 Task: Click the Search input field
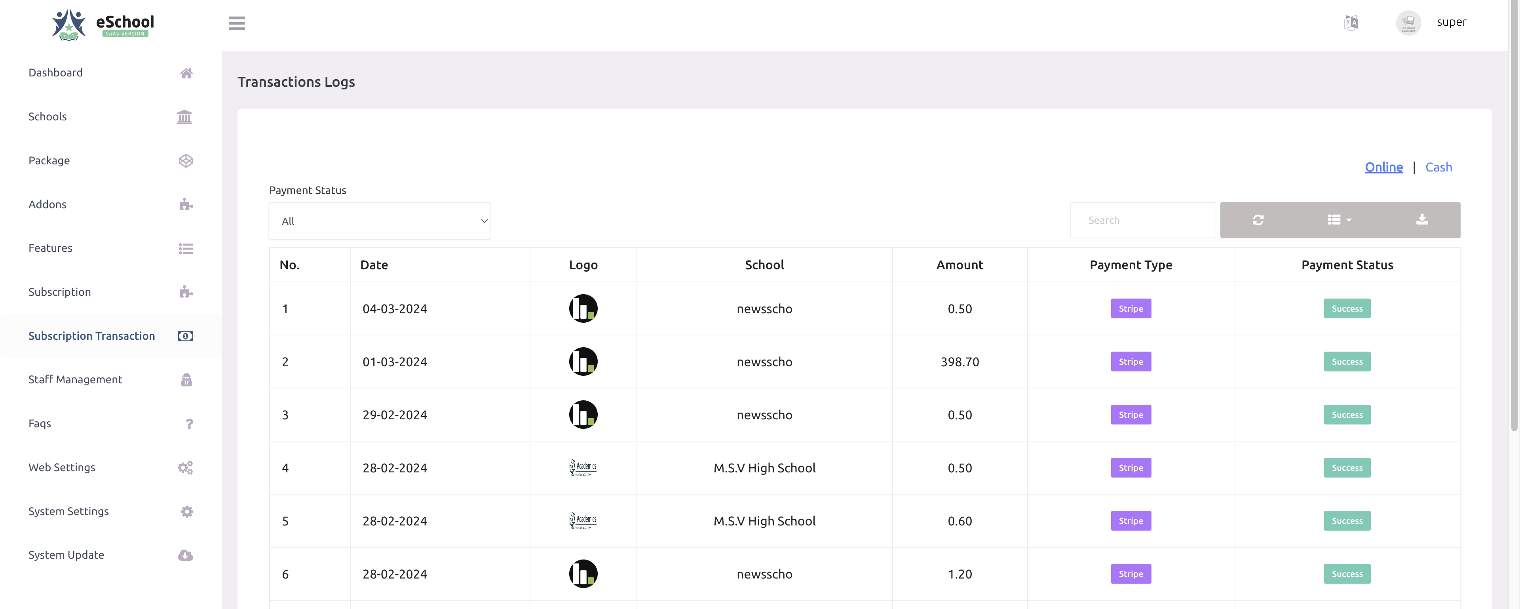pos(1142,220)
